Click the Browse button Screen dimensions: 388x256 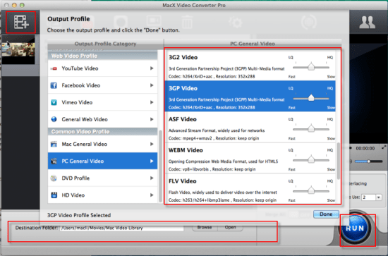coord(205,227)
